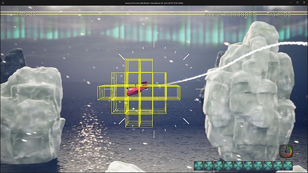Select the second teal ability slot
Viewport: 308px width, 173px height.
[x=209, y=166]
